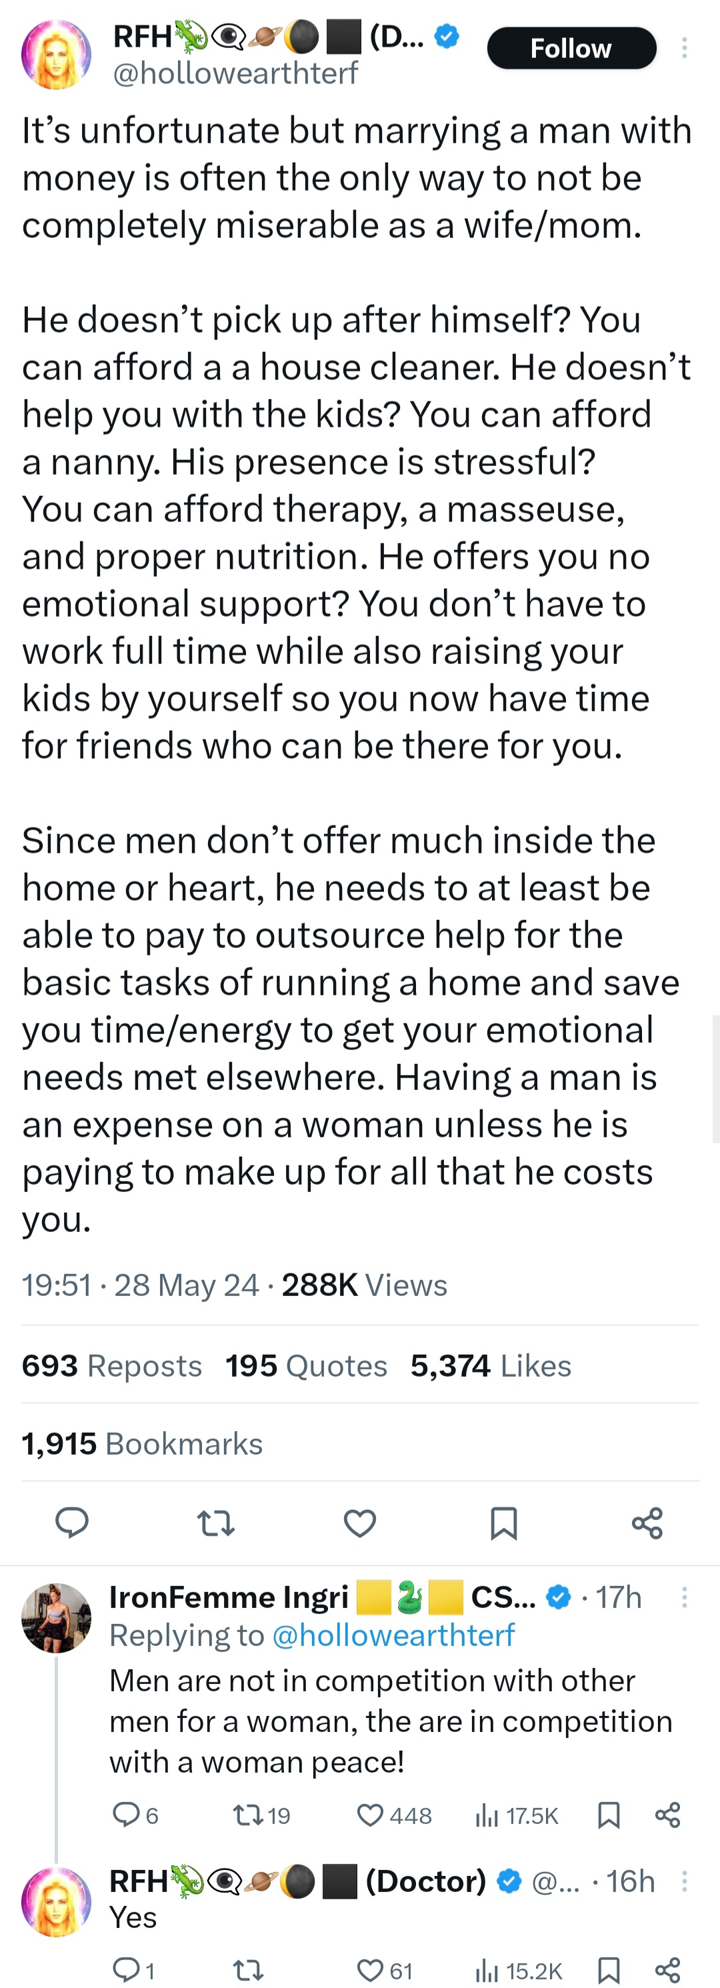Reply to IronFemme Ingri's comment
The image size is (720, 1988).
click(x=125, y=1815)
